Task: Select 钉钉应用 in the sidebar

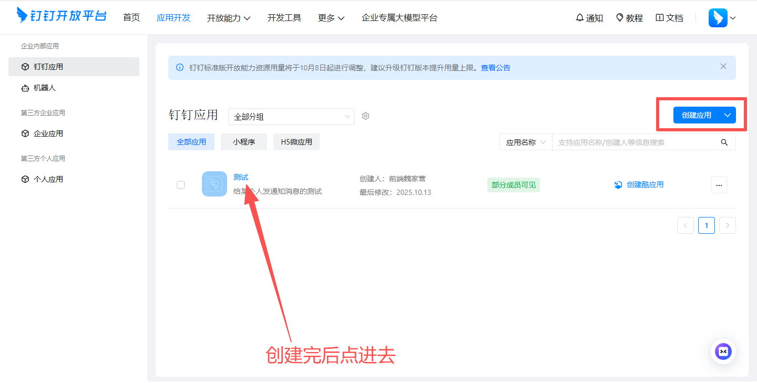Action: (74, 67)
